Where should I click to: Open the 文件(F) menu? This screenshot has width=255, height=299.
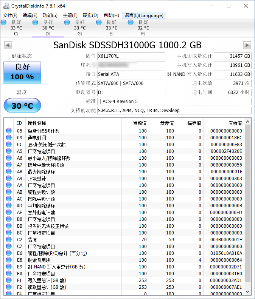click(10, 15)
